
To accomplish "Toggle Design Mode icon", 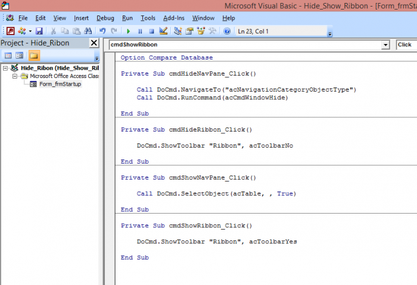I will tap(163, 30).
